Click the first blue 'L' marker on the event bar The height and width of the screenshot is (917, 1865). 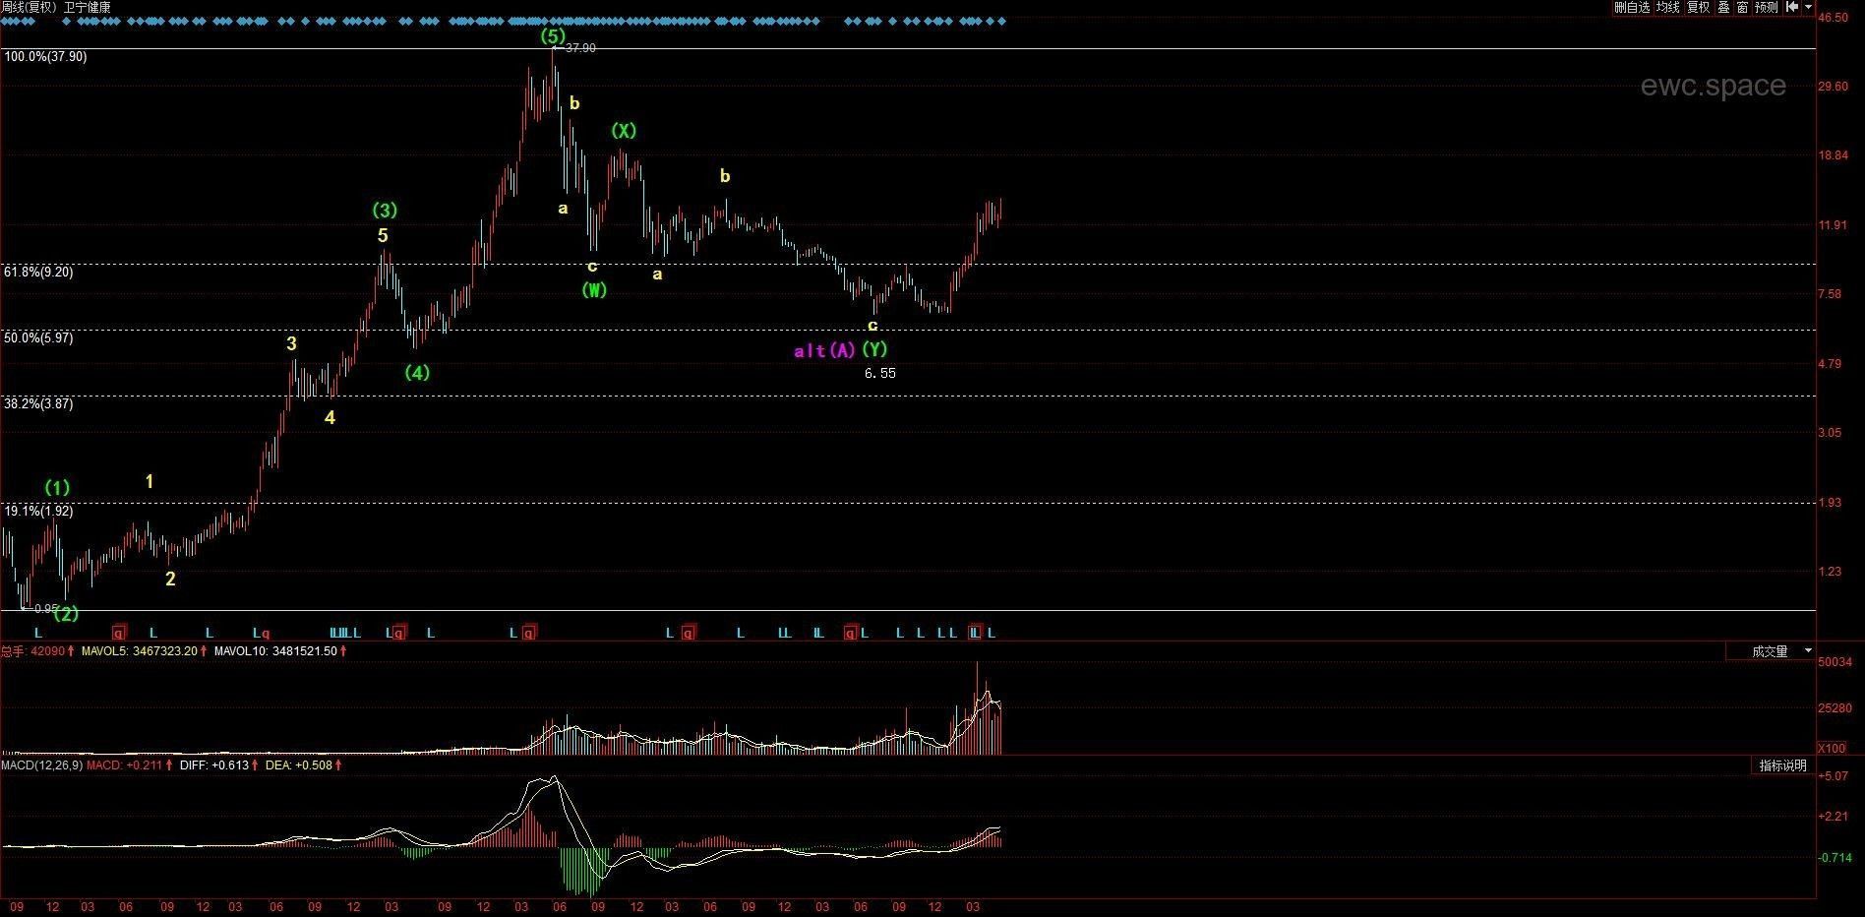pos(38,633)
